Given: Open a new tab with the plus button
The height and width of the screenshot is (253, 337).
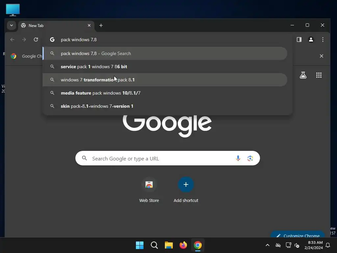Looking at the screenshot, I should [x=101, y=25].
